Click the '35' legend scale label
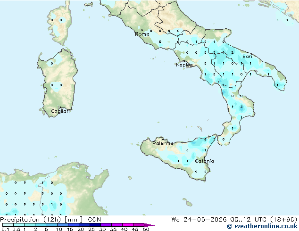Screen dimensions: 299x231 [x=113, y=229]
